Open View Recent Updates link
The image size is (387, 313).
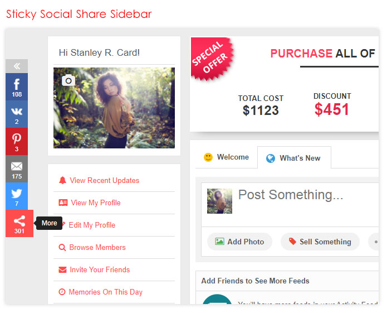(104, 180)
